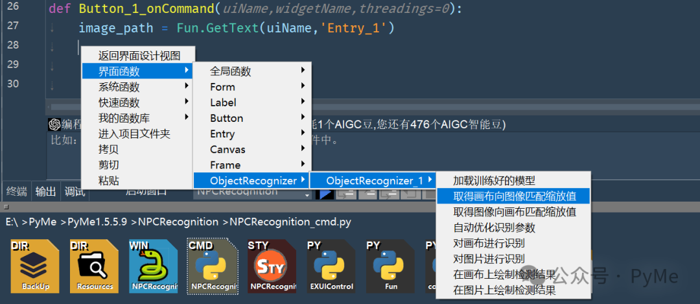The width and height of the screenshot is (700, 304).
Task: Open the EXUIControl PY file icon
Action: pyautogui.click(x=331, y=266)
